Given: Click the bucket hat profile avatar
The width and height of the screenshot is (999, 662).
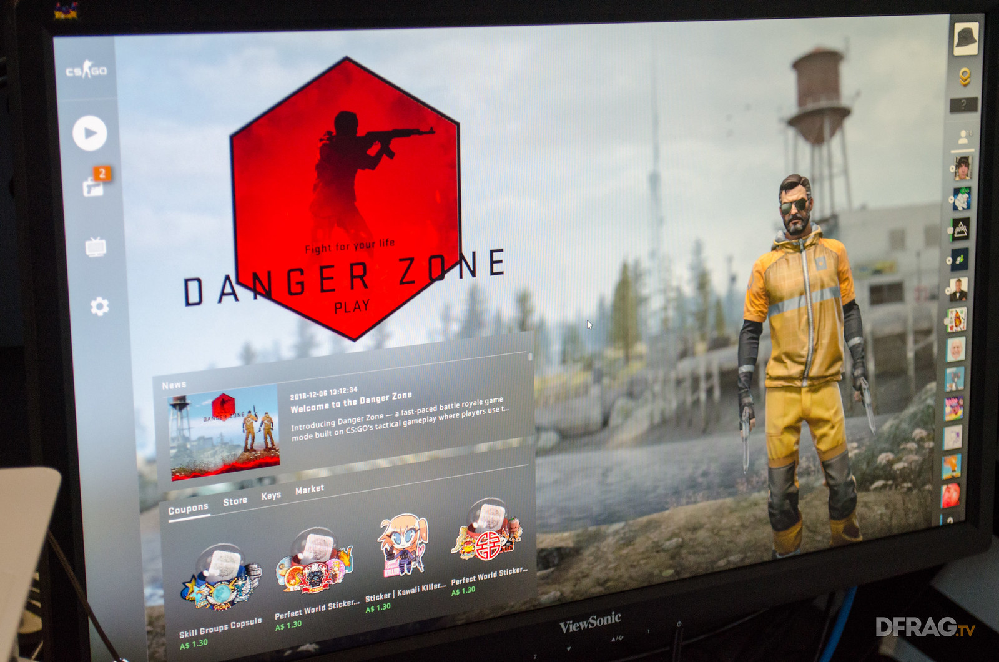Looking at the screenshot, I should coord(965,39).
